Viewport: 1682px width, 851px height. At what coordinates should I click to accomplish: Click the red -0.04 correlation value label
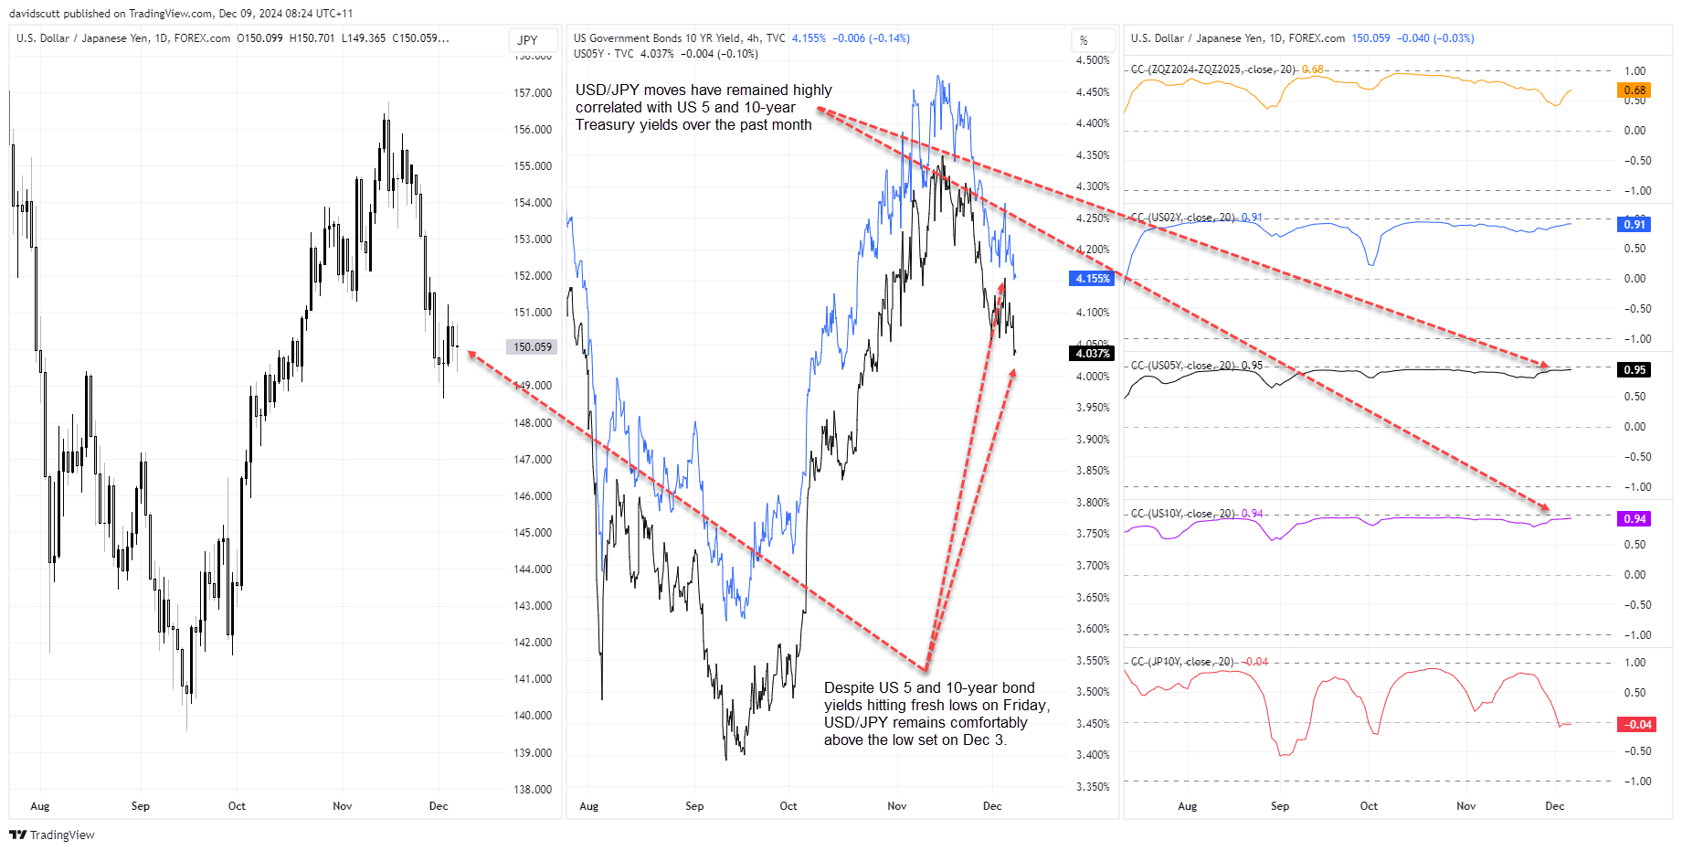(1634, 725)
